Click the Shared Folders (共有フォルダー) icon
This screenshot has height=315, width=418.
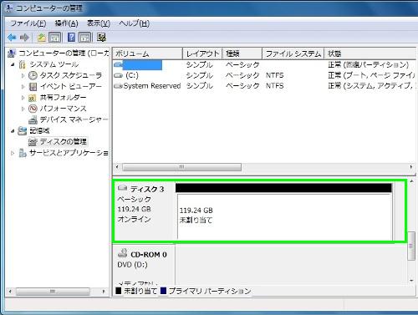(33, 98)
